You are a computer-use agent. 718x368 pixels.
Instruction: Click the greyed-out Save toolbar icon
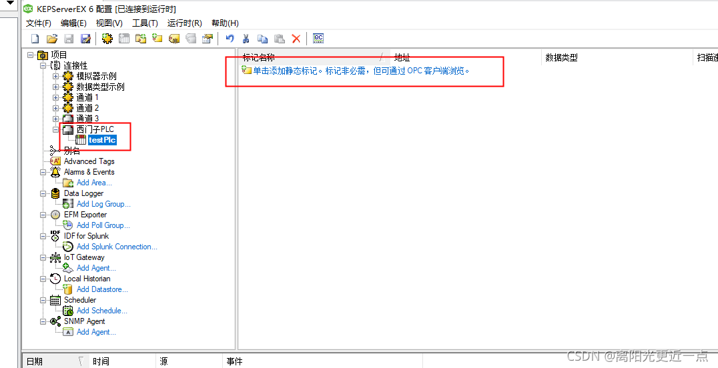(x=69, y=39)
